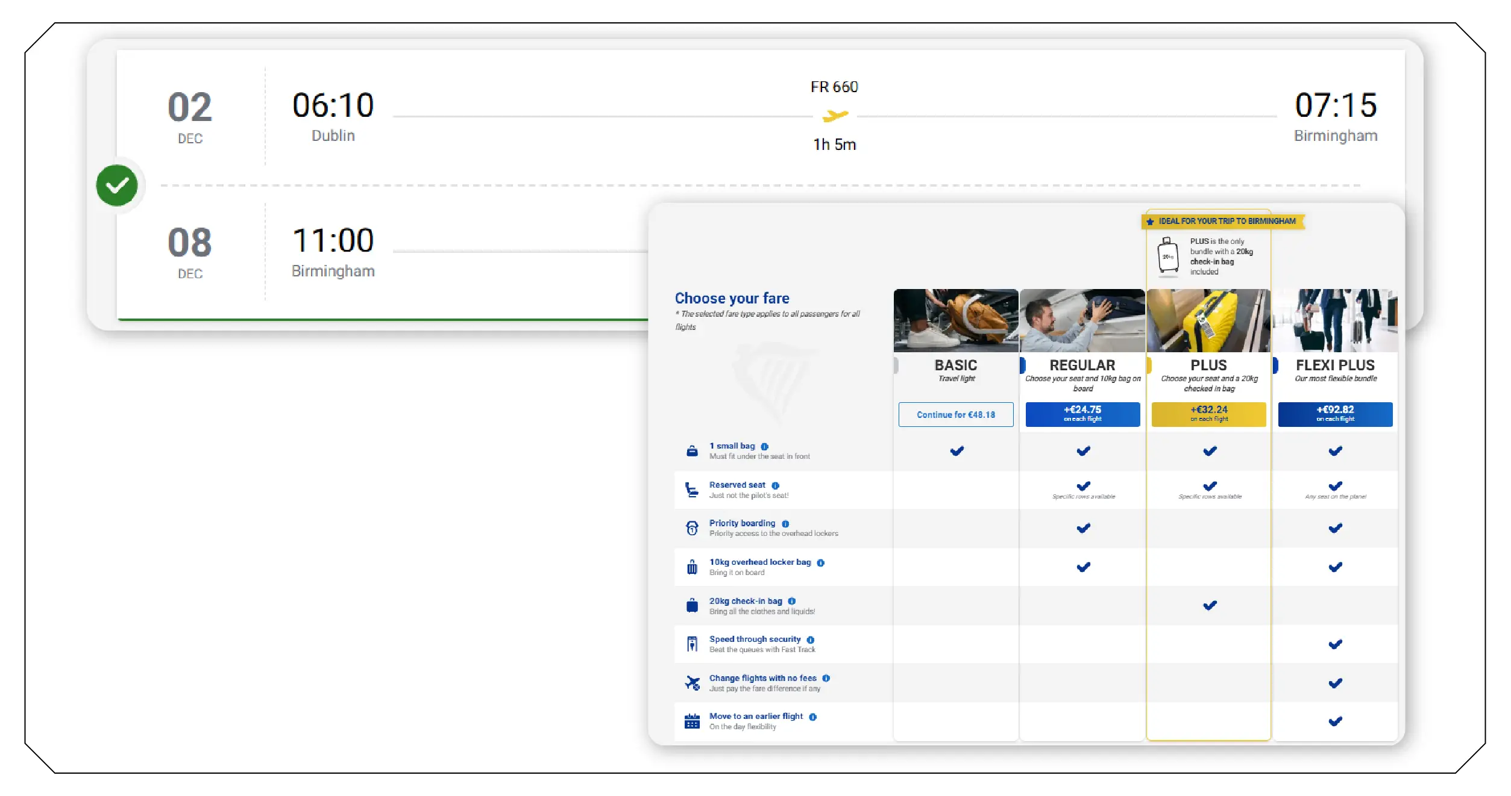Choose the yellow Plus fare +€32.24 button
This screenshot has height=796, width=1511.
tap(1208, 414)
